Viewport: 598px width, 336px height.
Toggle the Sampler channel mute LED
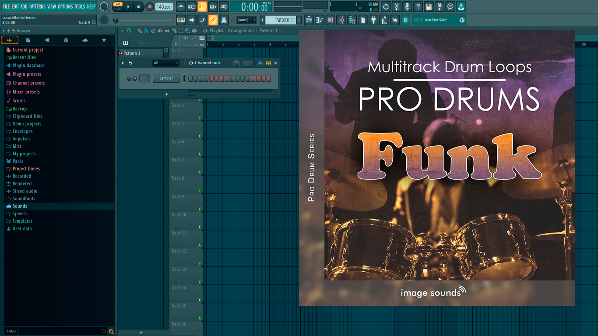tap(123, 78)
